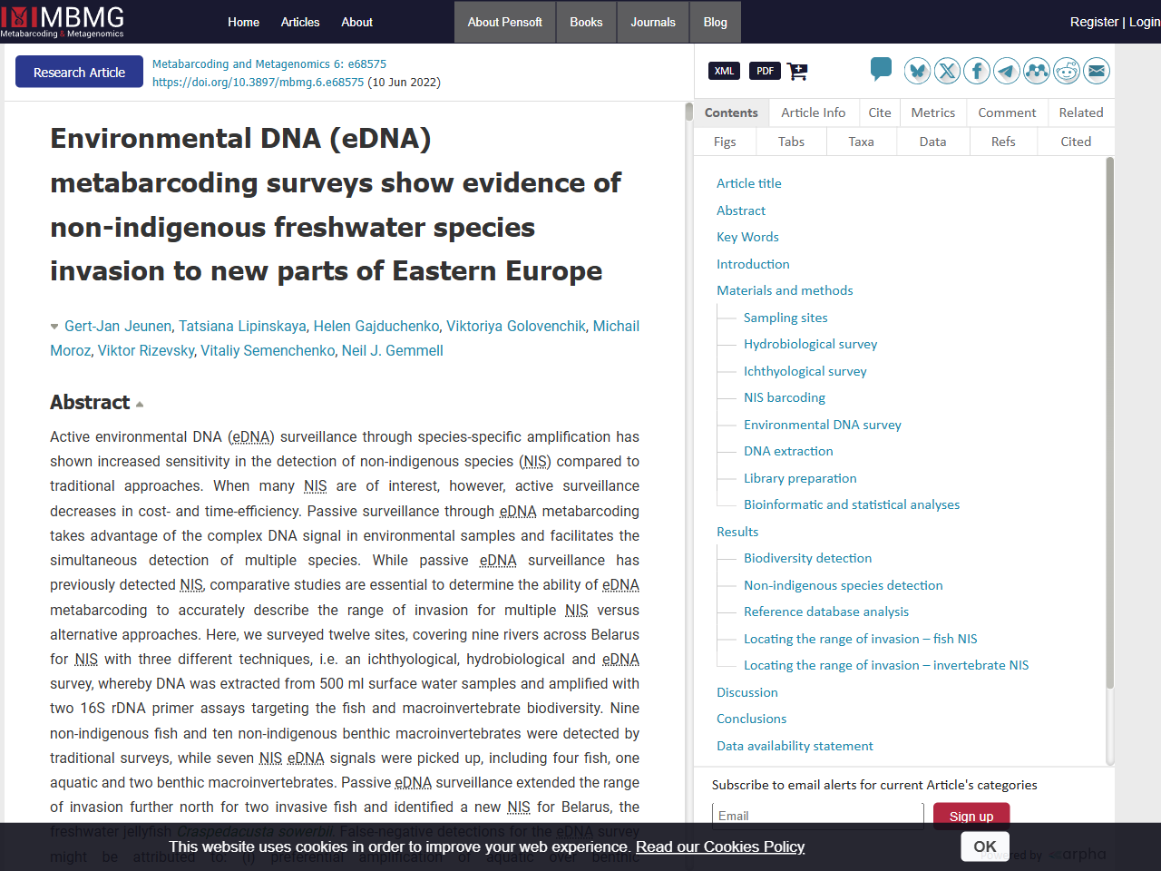This screenshot has height=871, width=1161.
Task: Share the article by email
Action: (1097, 71)
